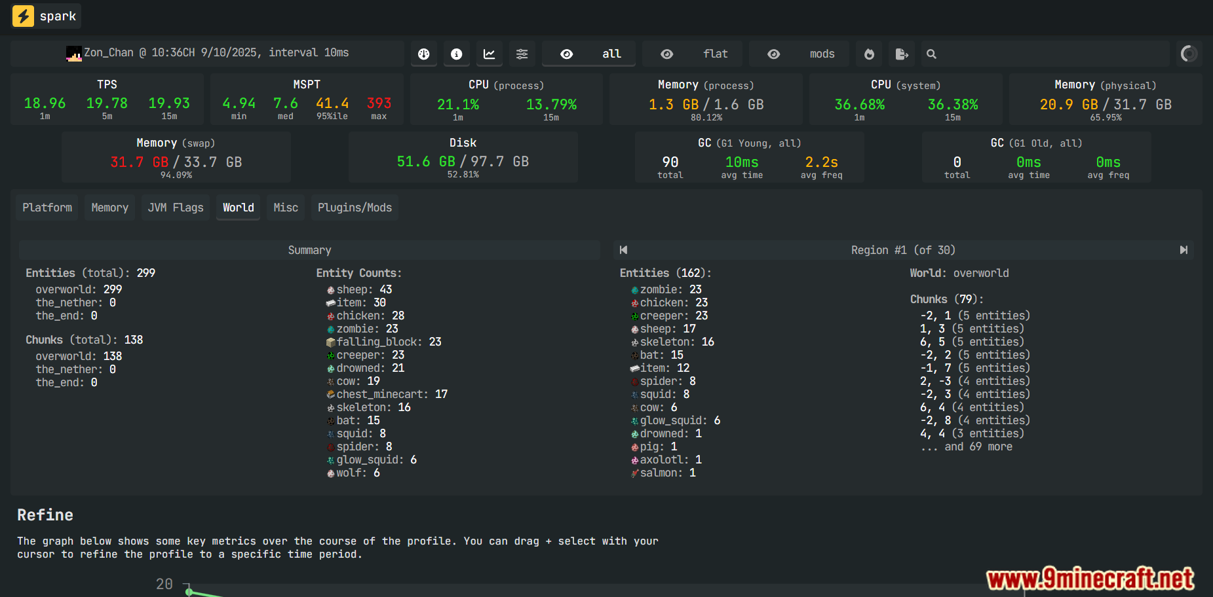Expand the '... and 69 more' chunks
The image size is (1213, 597).
click(967, 446)
